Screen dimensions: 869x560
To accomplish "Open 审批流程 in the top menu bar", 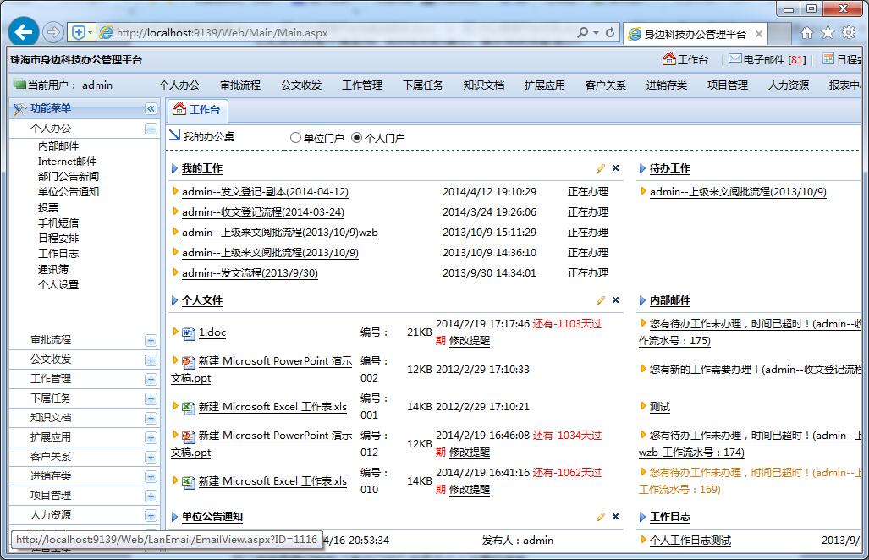I will [x=240, y=85].
